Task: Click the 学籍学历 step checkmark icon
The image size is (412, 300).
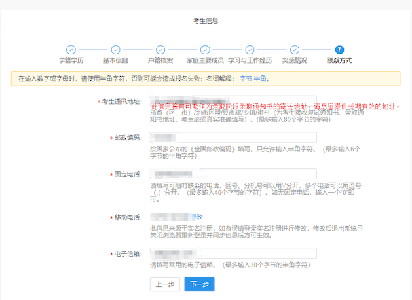Action: 71,50
